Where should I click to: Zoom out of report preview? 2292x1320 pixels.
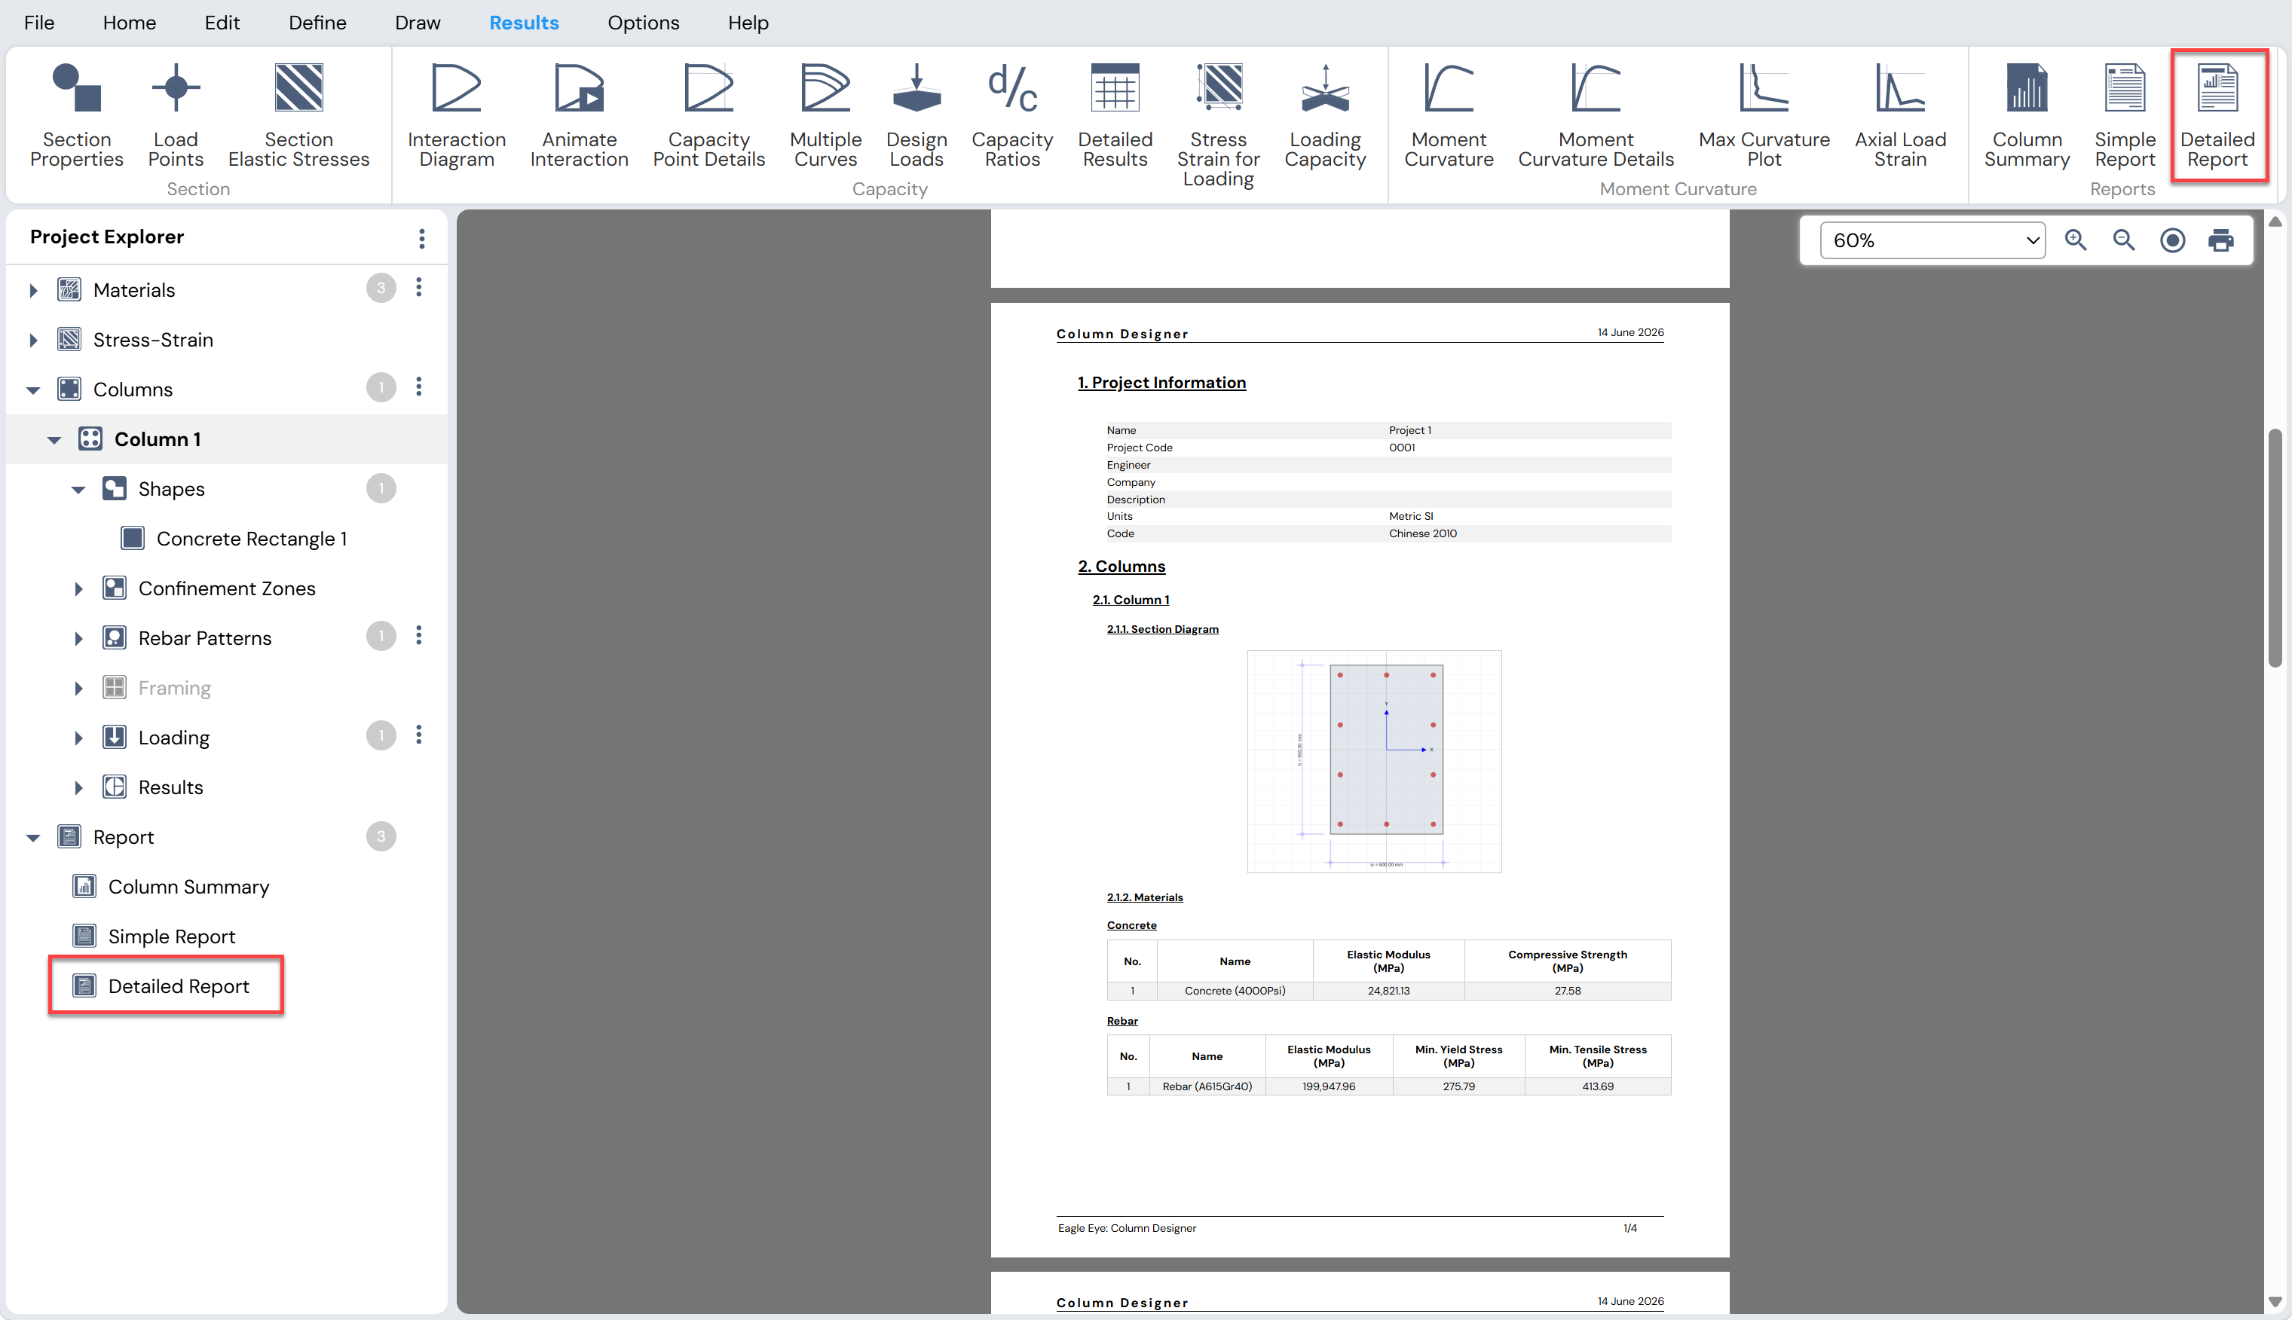pos(2123,240)
